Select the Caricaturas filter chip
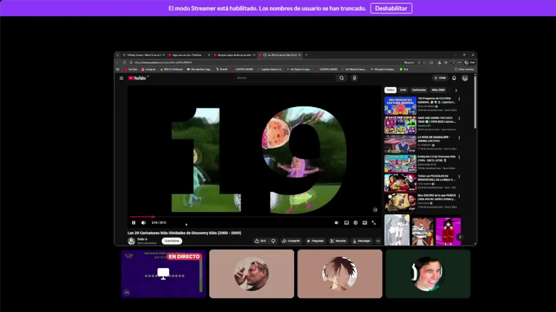556x312 pixels. click(x=419, y=90)
